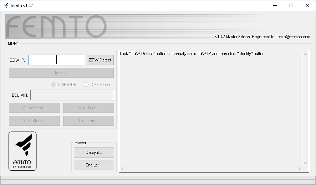Click the horizontal scroll left arrow

click(122, 168)
